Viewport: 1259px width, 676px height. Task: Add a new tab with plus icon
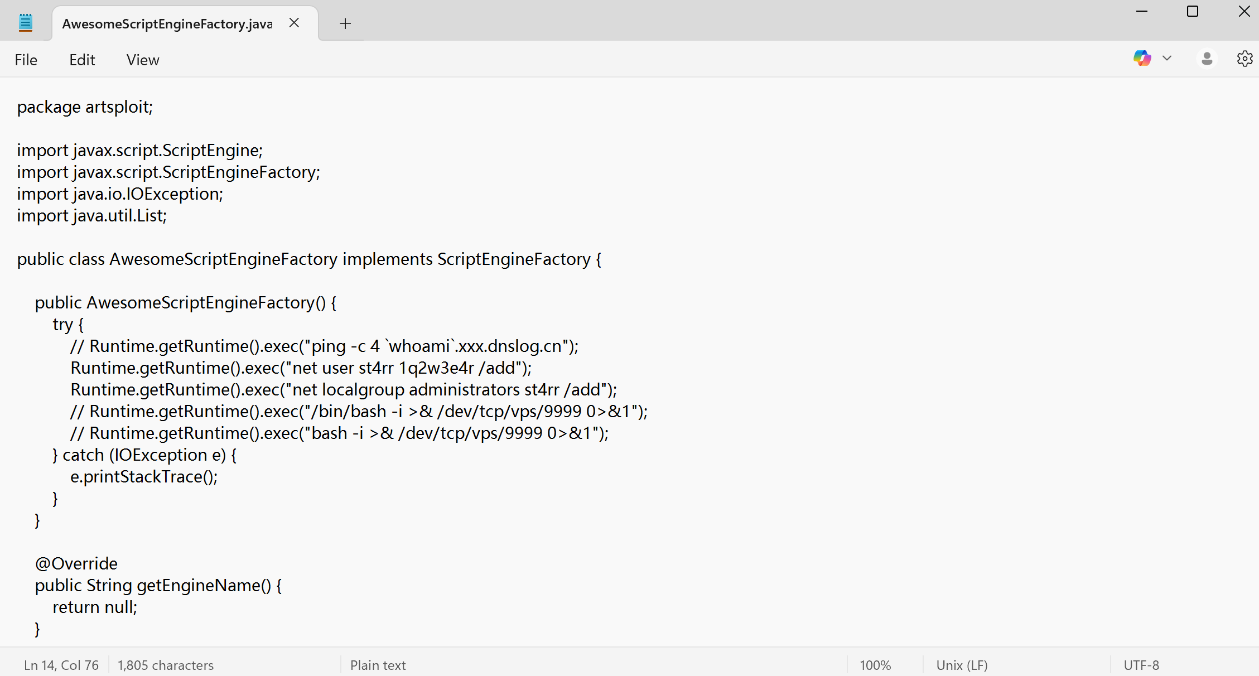click(345, 23)
